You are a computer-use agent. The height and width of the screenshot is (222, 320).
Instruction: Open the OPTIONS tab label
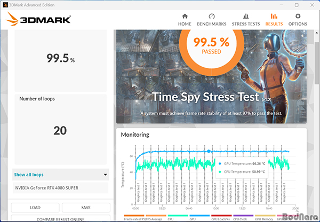pos(298,24)
